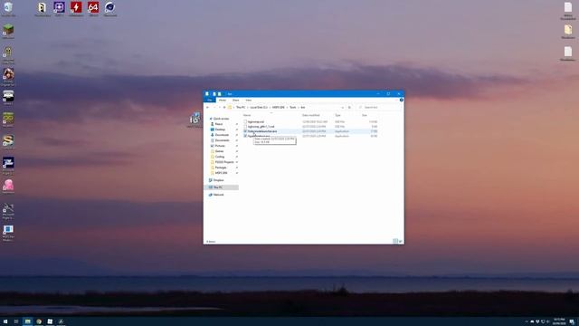Open desktop shortcut beside Explorer window's left edge

(195, 120)
